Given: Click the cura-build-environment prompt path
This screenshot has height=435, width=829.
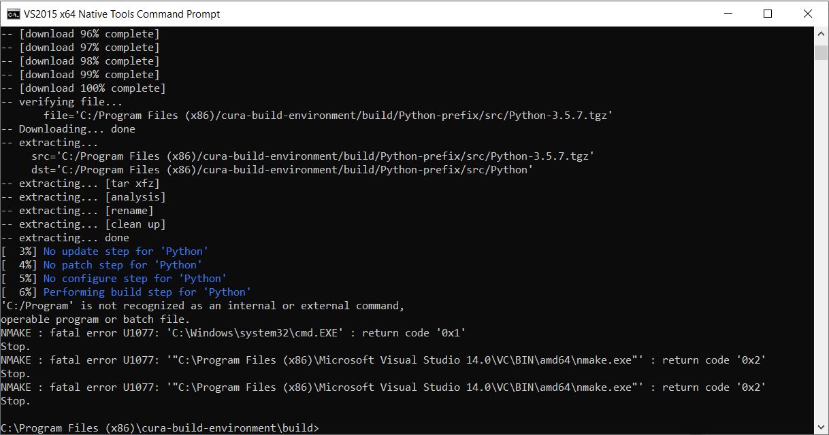Looking at the screenshot, I should pyautogui.click(x=160, y=428).
